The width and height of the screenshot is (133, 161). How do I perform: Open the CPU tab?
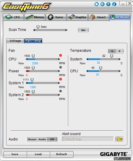click(13, 17)
